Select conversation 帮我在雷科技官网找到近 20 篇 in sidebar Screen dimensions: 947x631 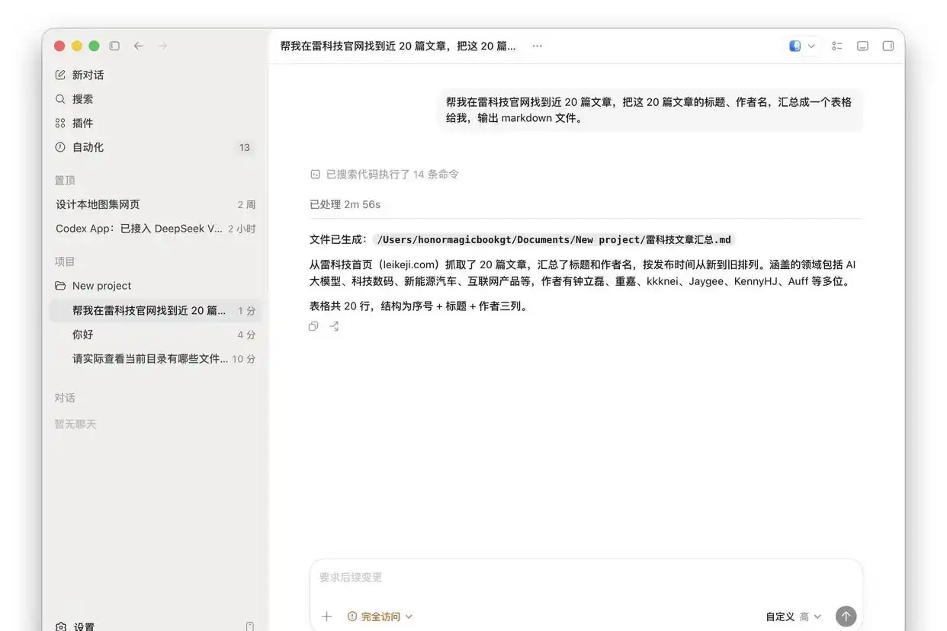coord(156,310)
